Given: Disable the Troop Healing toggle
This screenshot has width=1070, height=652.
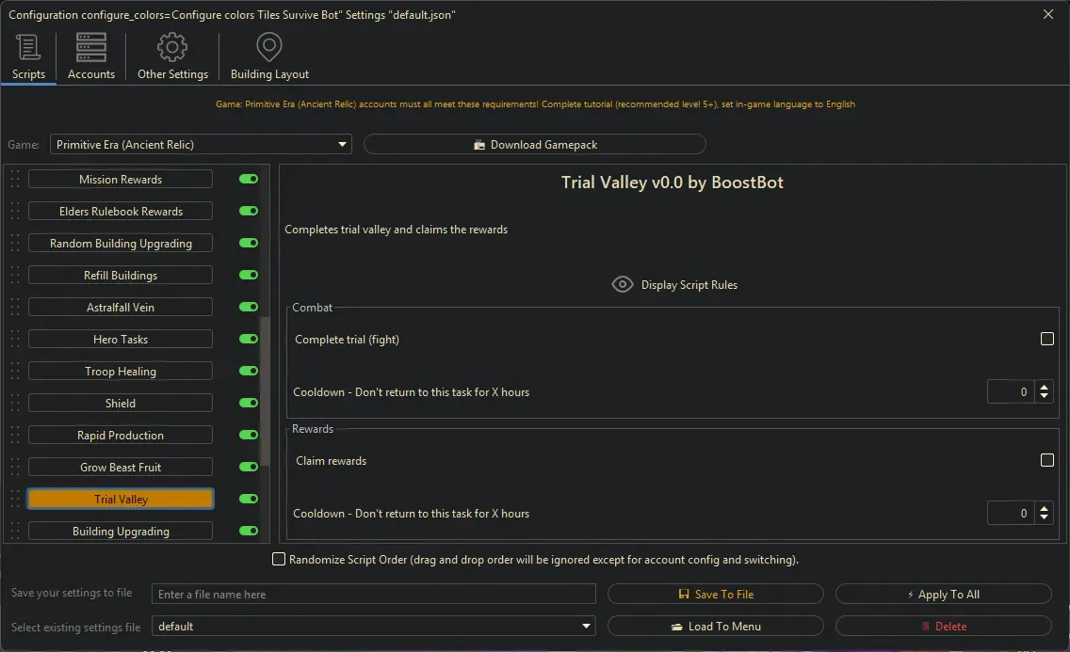Looking at the screenshot, I should coord(249,371).
